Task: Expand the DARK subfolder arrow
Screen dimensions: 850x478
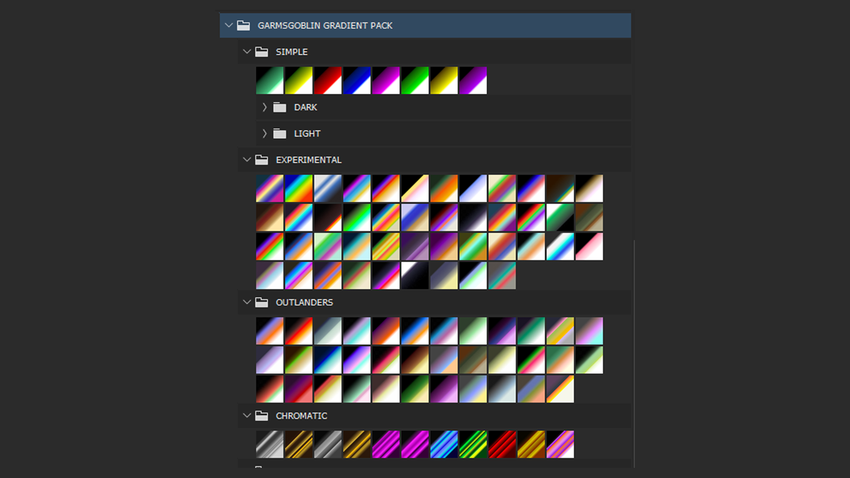Action: (265, 107)
